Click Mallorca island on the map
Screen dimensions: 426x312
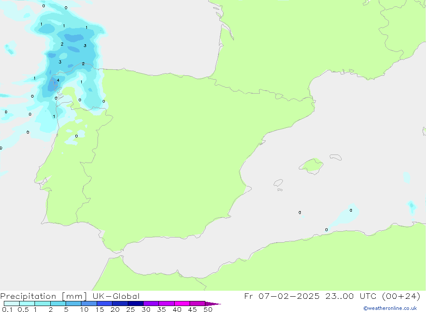click(x=311, y=166)
